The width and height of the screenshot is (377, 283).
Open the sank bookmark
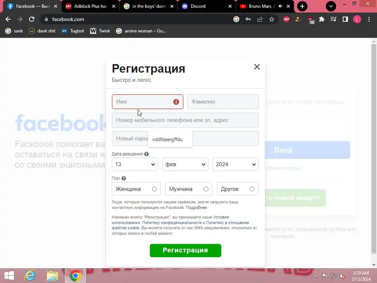[x=14, y=31]
